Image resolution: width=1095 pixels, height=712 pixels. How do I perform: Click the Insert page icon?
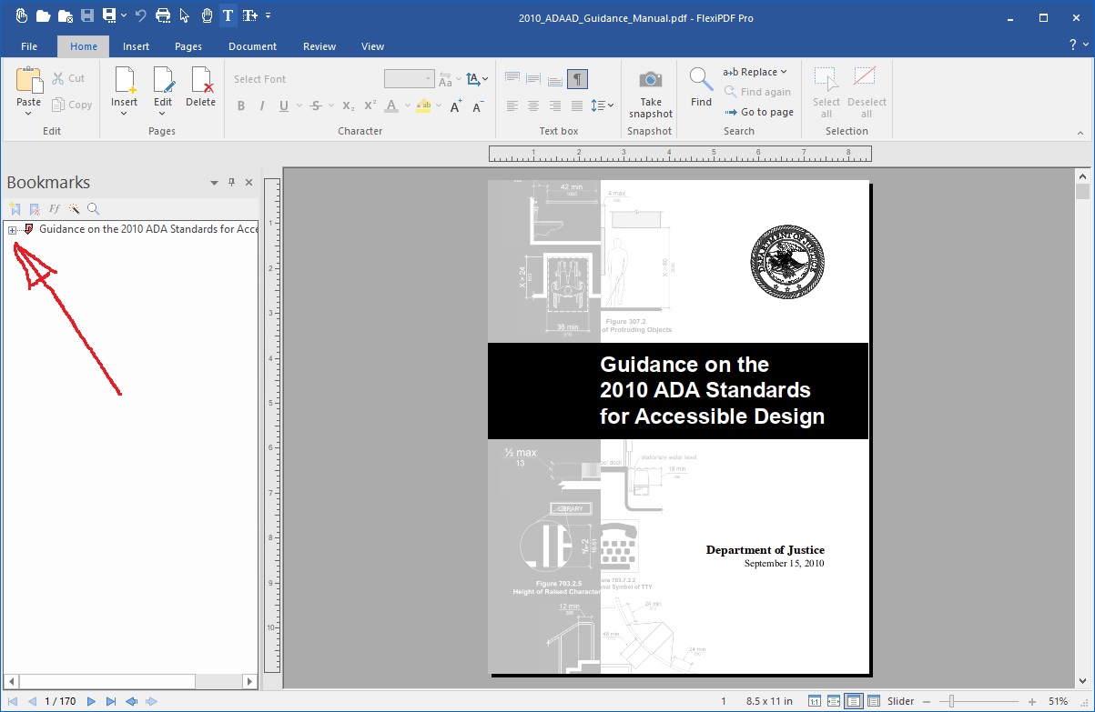[x=125, y=80]
